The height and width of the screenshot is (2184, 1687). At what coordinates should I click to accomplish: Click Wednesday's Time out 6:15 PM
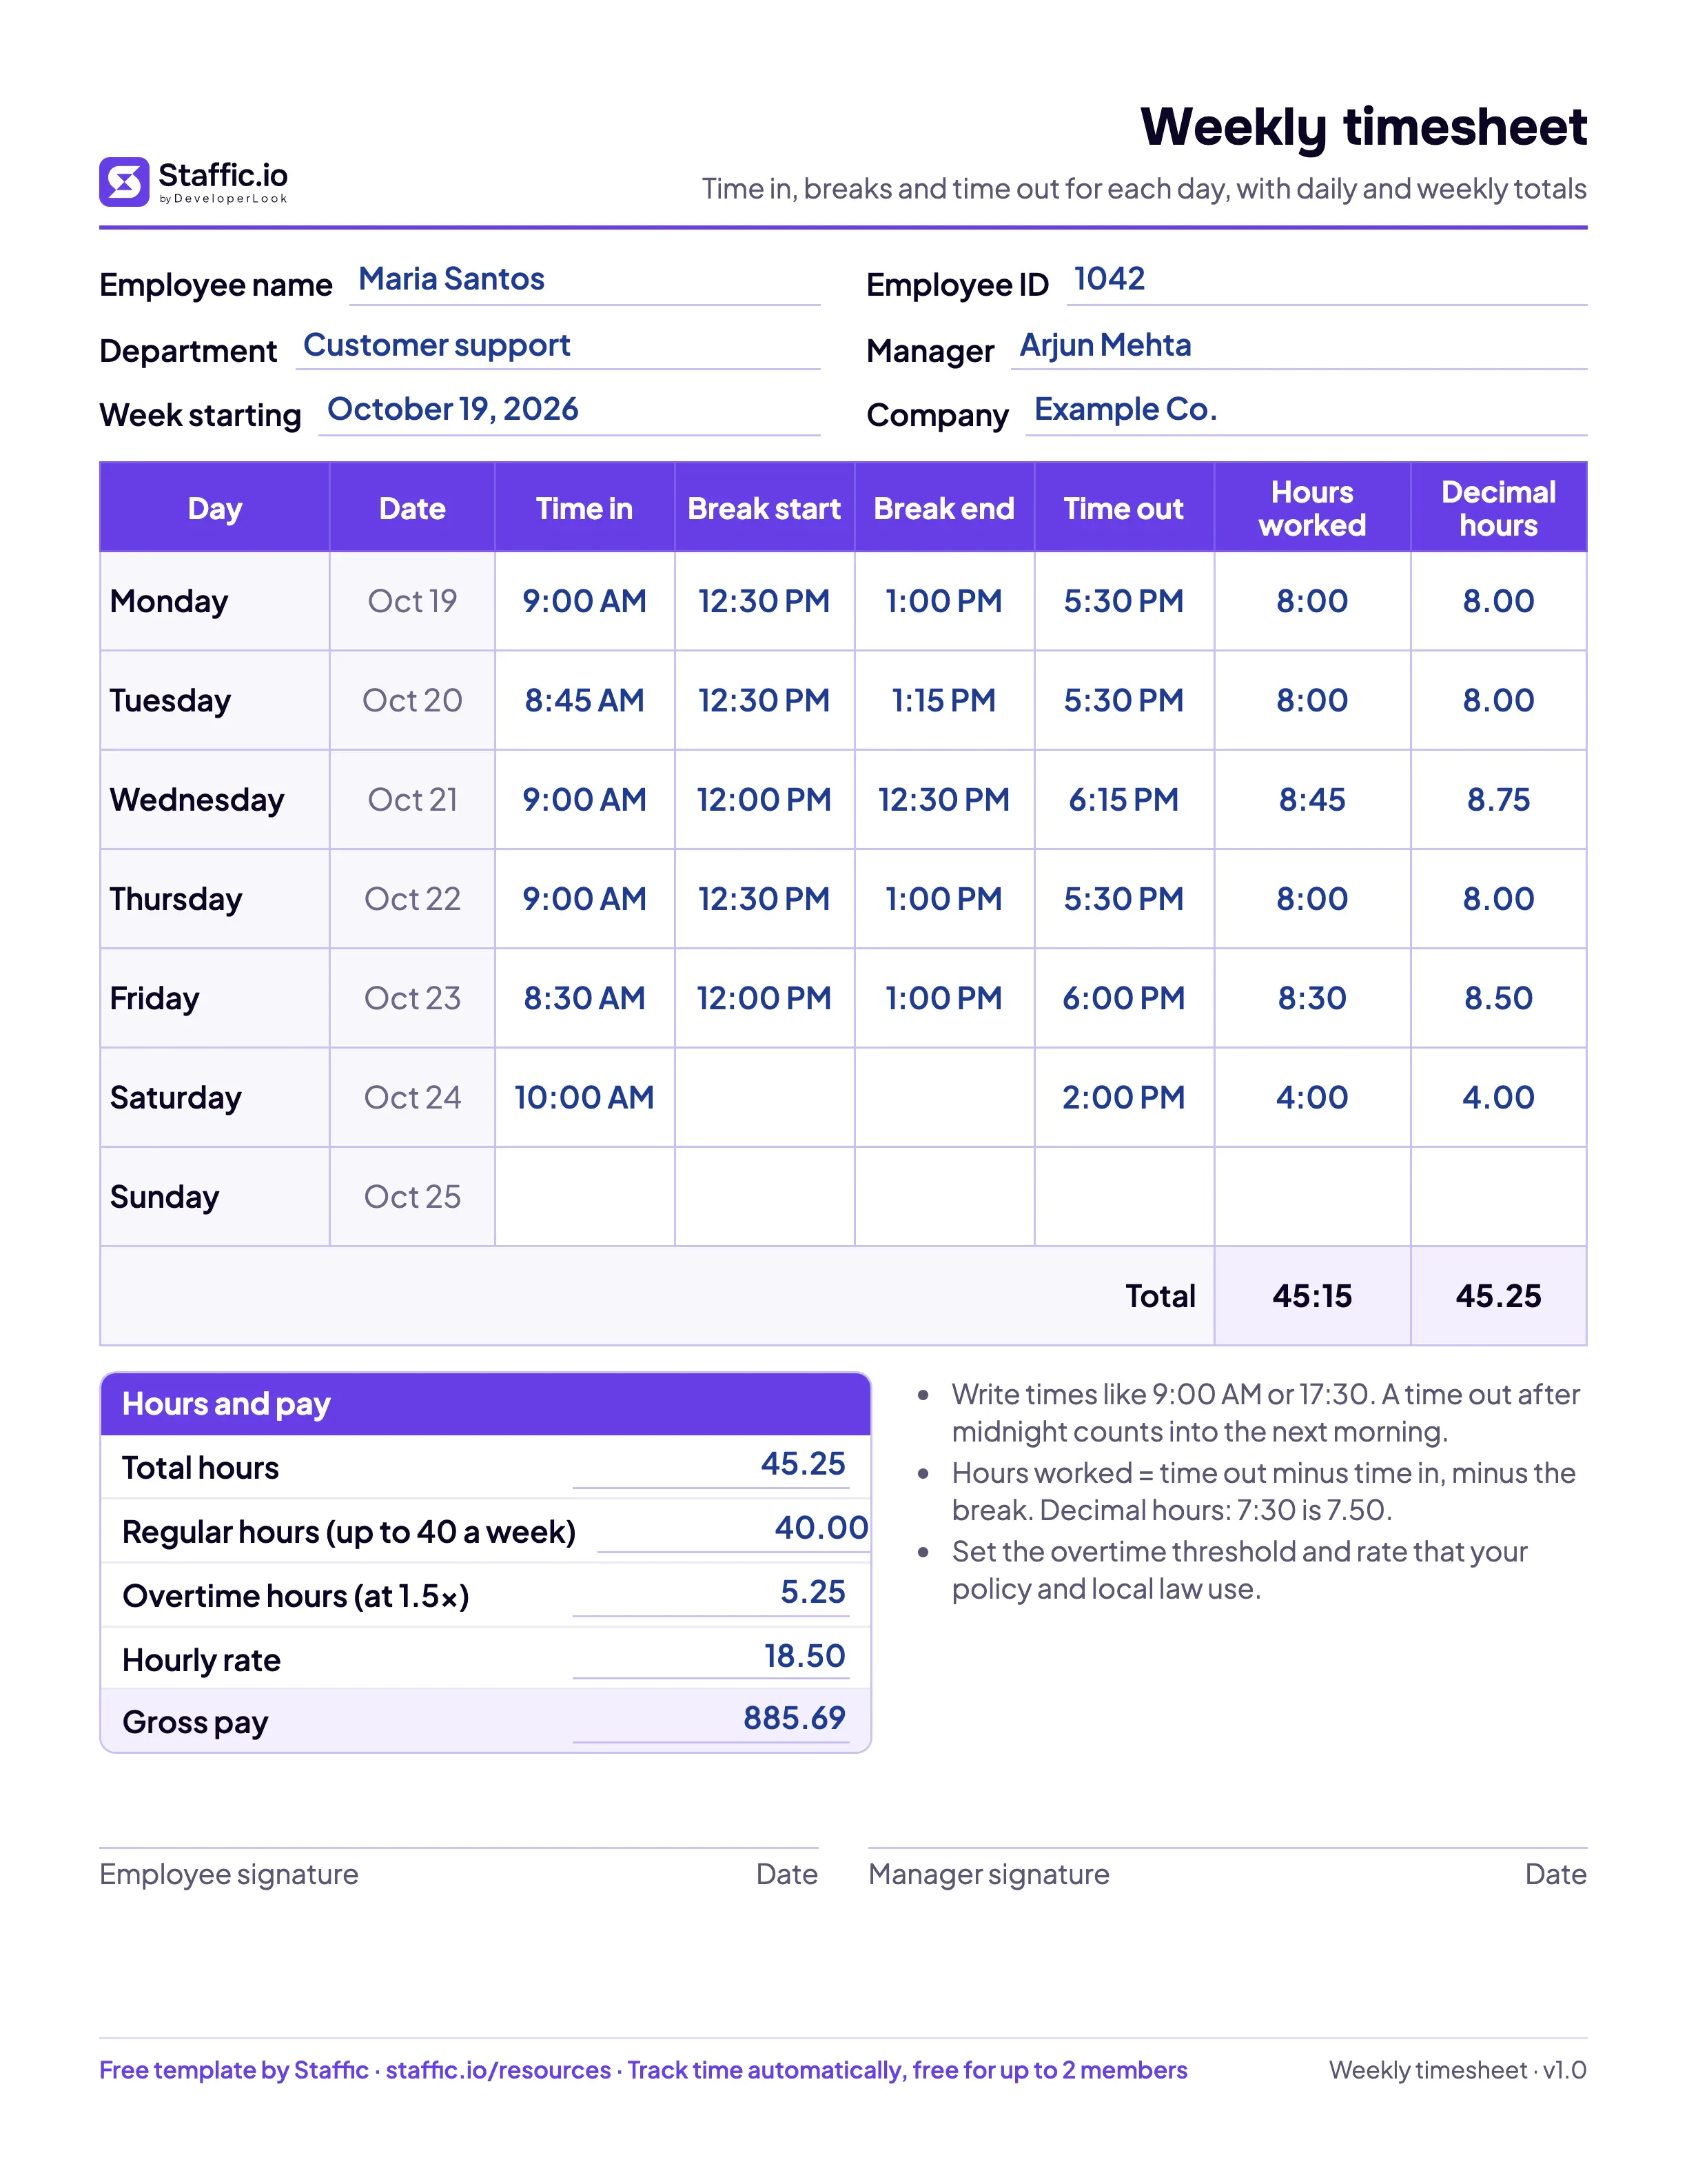(1123, 800)
